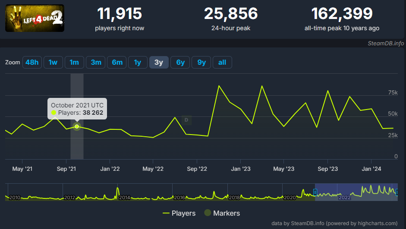Set chart zoom to 48h

click(x=32, y=63)
